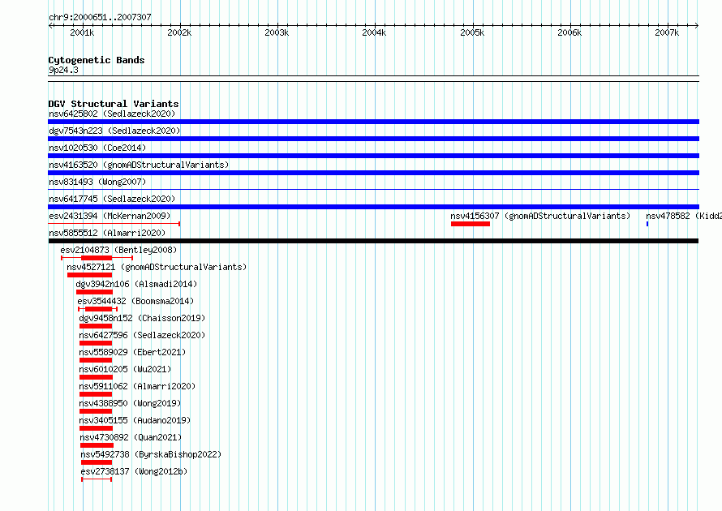Screen dimensions: 722x511
Task: Open nsv4163520 (gnomADStructuralVariants) label
Action: coord(139,165)
